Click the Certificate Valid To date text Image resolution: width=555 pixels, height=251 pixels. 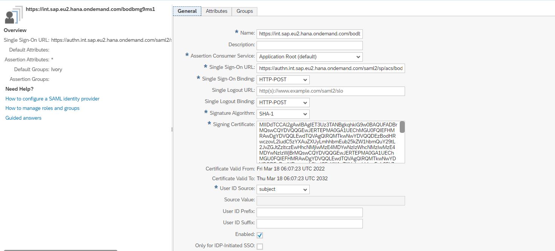tap(292, 178)
